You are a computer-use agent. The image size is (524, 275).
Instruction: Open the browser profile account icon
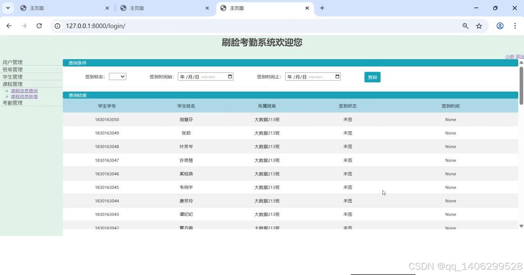[x=500, y=25]
